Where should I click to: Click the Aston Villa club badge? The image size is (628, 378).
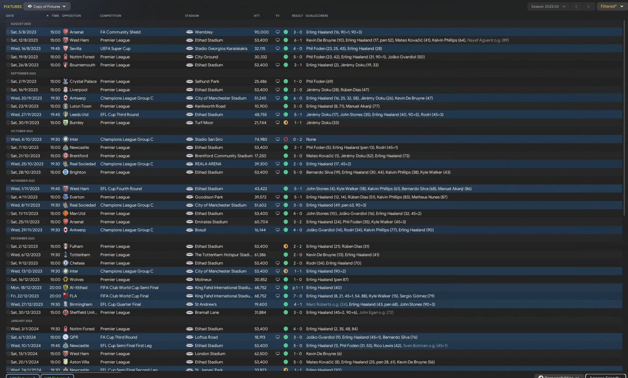(66, 362)
